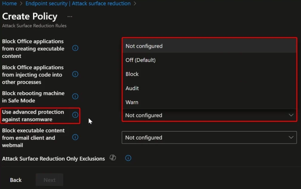Click the Attack Surface Reduction Only Exclusions label
This screenshot has width=301, height=189.
point(53,158)
